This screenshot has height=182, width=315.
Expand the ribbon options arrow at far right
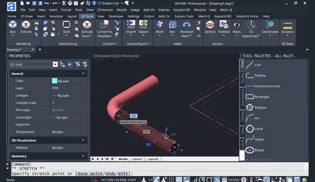coord(307,50)
